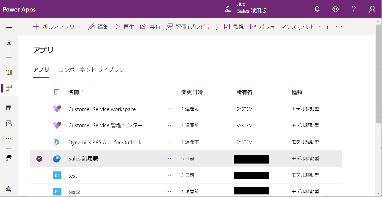Open the settings gear
The height and width of the screenshot is (197, 382).
coord(335,9)
